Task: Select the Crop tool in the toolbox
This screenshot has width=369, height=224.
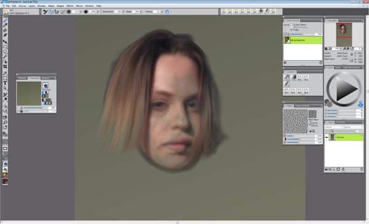Action: [5, 67]
